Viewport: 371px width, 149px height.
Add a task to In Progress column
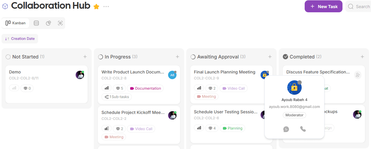tap(177, 57)
